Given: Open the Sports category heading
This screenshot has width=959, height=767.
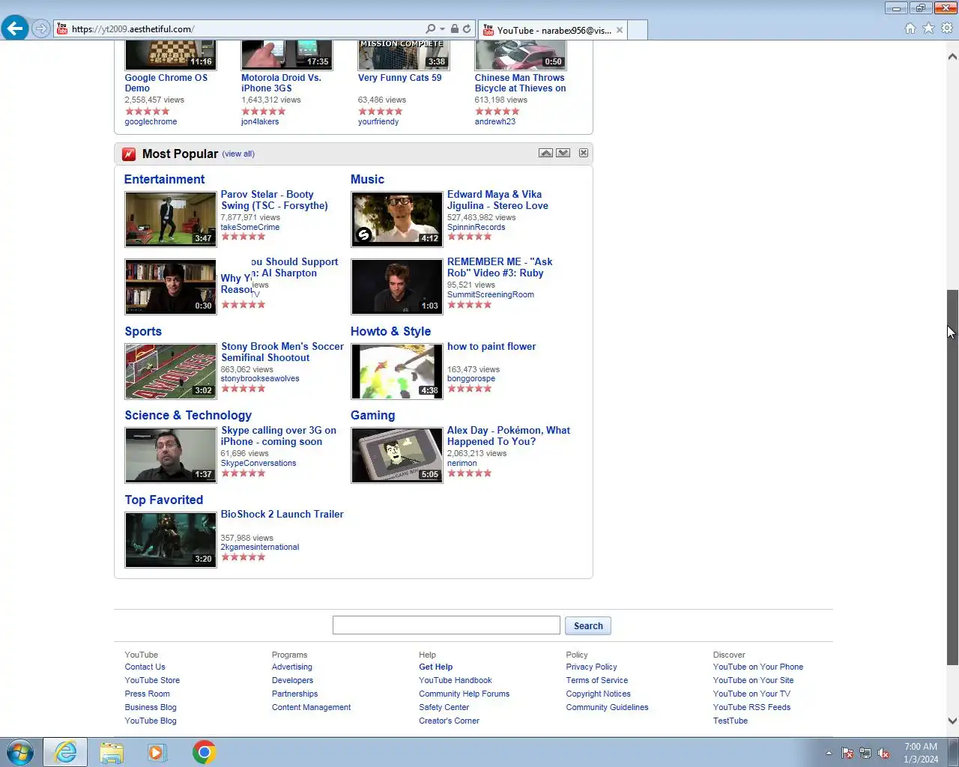Looking at the screenshot, I should click(143, 331).
